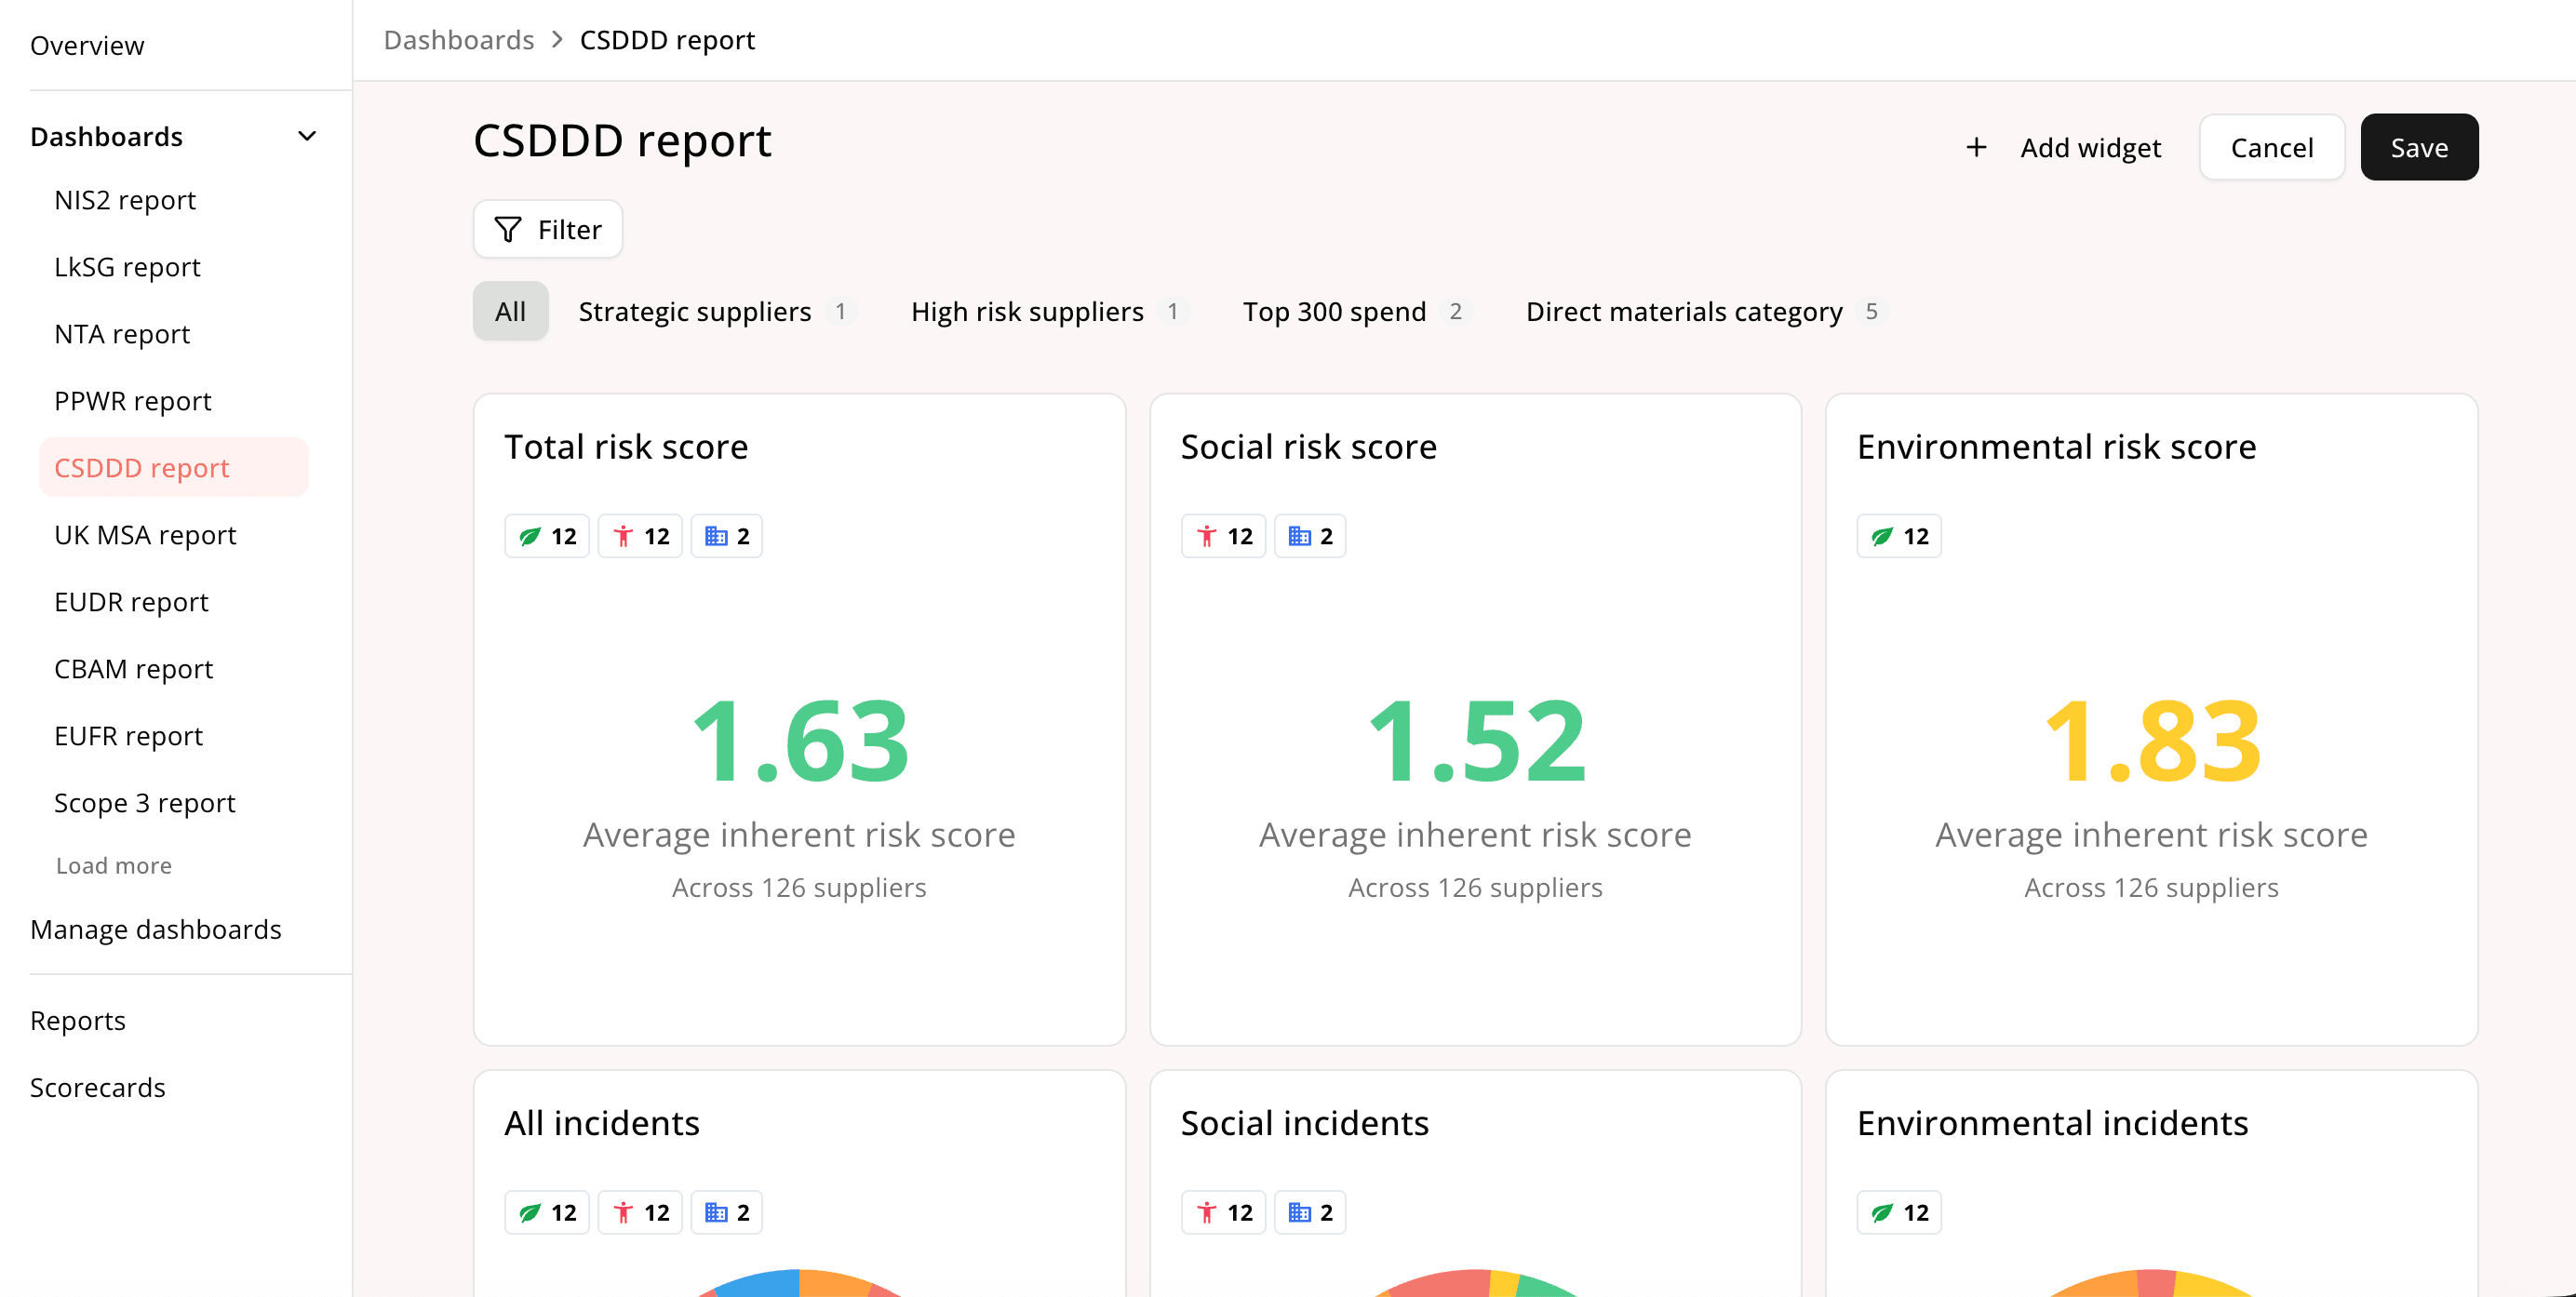Screen dimensions: 2576x1297
Task: Open Manage dashboards
Action: (156, 930)
